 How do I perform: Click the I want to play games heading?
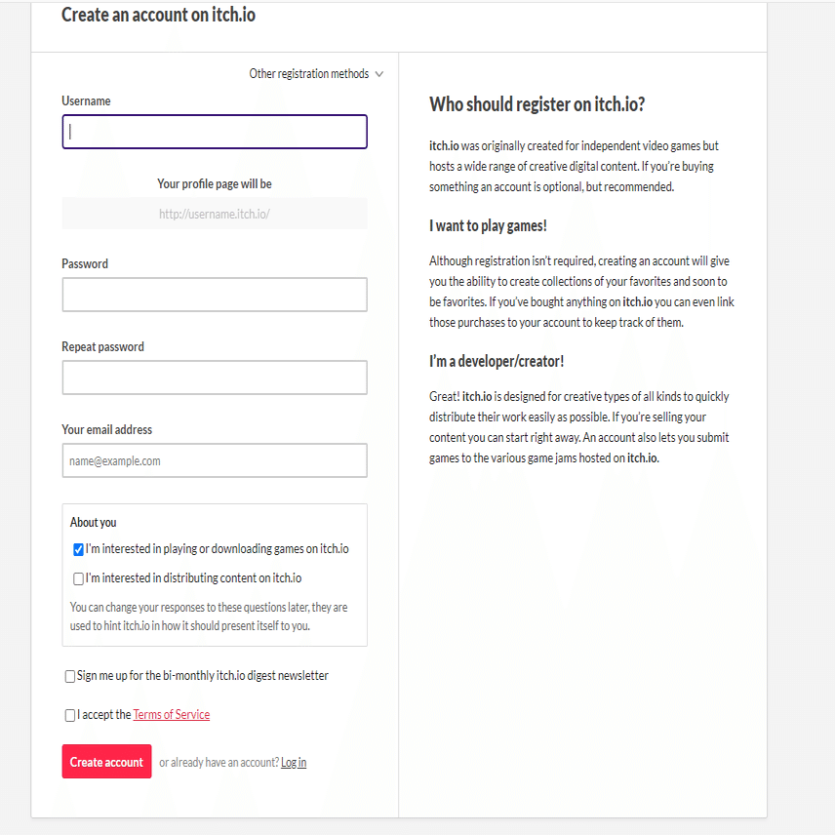point(488,226)
